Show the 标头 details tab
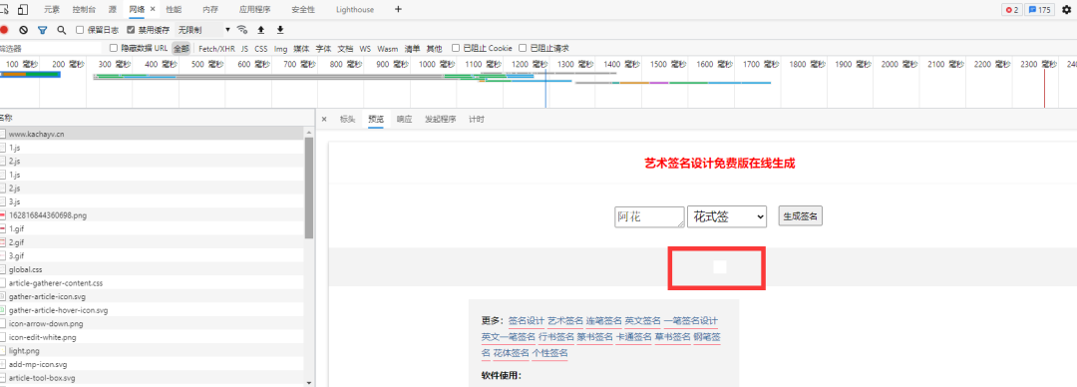This screenshot has width=1077, height=387. tap(348, 119)
